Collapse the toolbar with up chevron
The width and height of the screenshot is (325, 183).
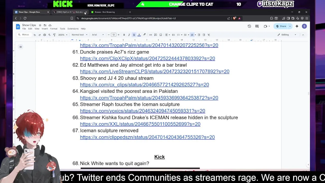[303, 35]
